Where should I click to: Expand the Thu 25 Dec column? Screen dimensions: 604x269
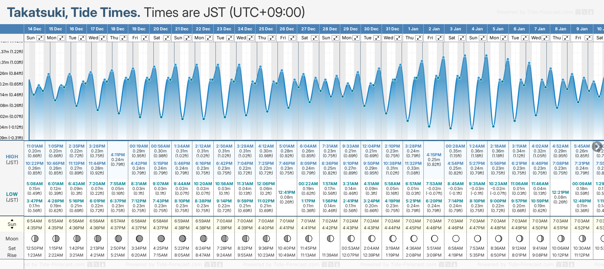tap(272, 38)
